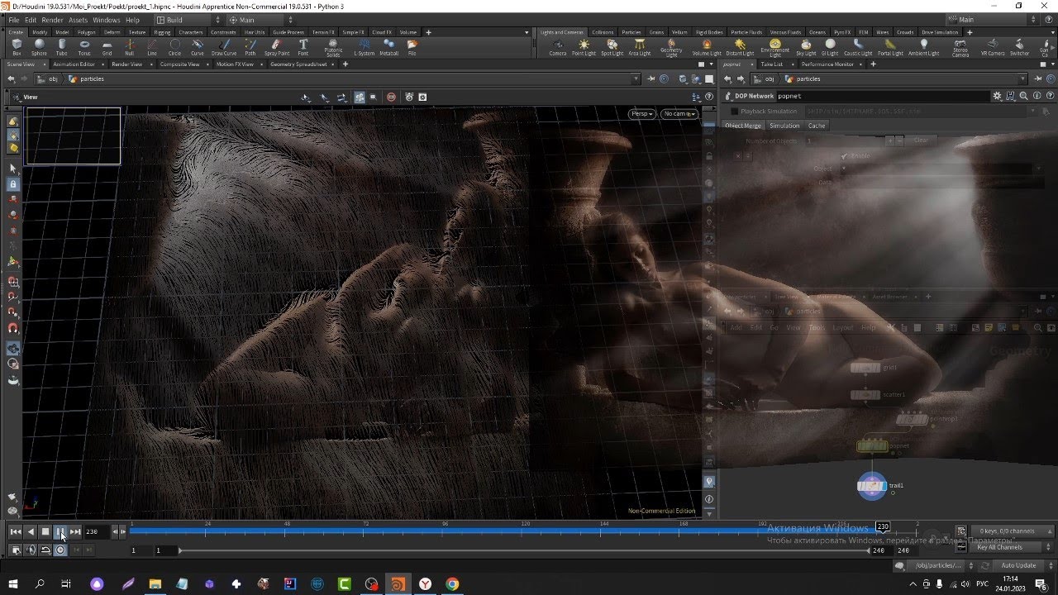Toggle real time playback clock button
The width and height of the screenshot is (1058, 595).
tap(60, 550)
